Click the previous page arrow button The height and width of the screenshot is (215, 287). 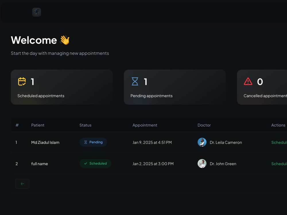(x=22, y=183)
